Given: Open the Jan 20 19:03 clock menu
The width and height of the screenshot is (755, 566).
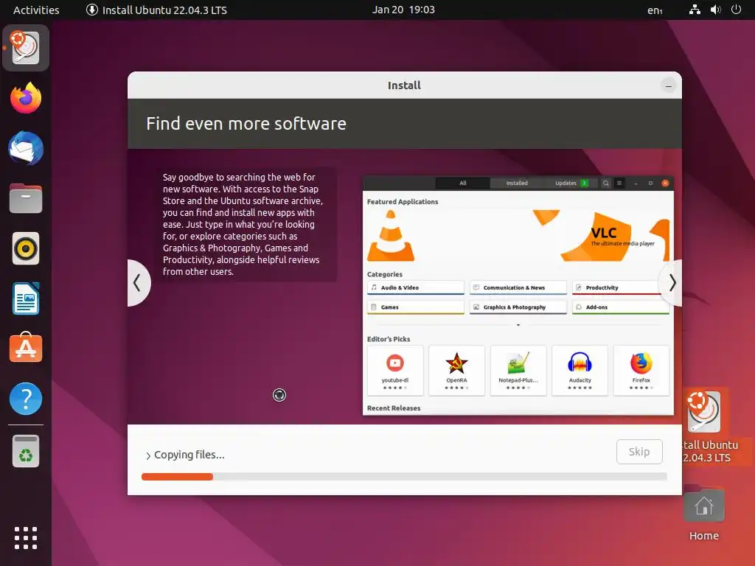Looking at the screenshot, I should coord(403,10).
